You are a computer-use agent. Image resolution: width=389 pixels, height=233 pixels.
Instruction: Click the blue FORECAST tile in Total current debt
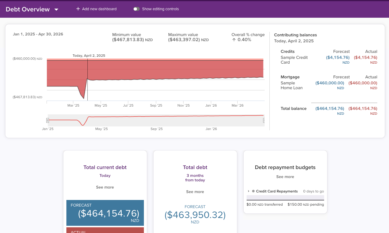click(x=105, y=213)
